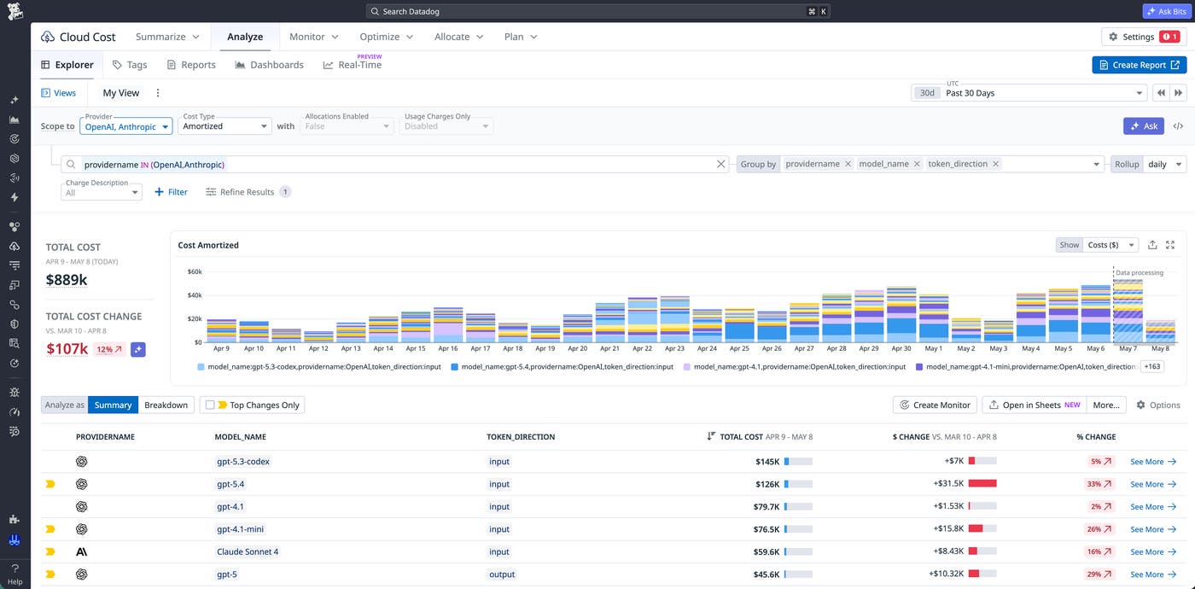Toggle the Show costs control
The width and height of the screenshot is (1195, 589).
click(x=1069, y=245)
